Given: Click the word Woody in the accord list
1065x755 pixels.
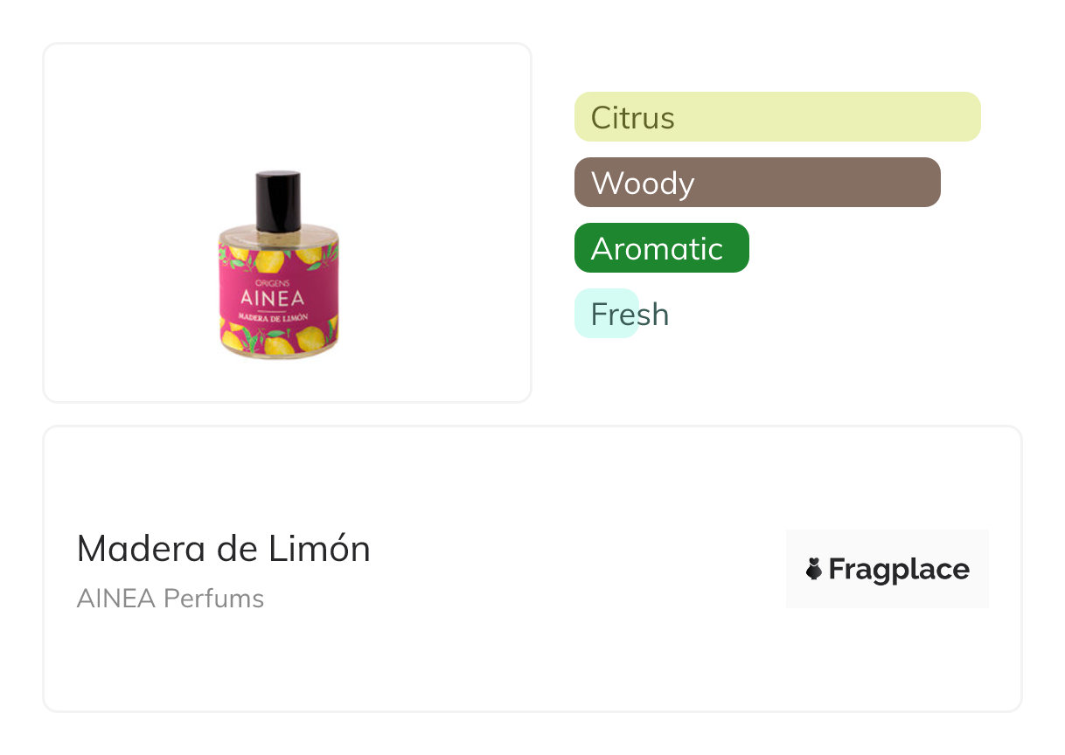Looking at the screenshot, I should (x=643, y=183).
